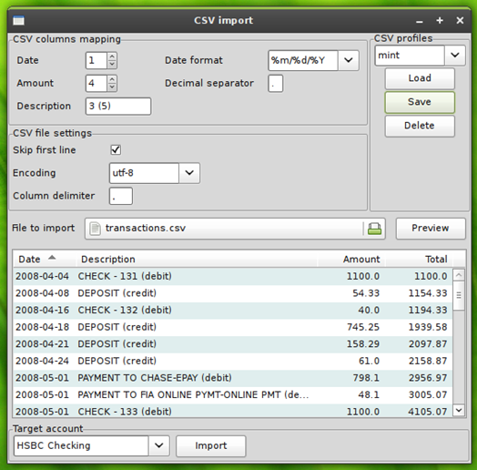477x470 pixels.
Task: Click the Preview button
Action: point(431,229)
